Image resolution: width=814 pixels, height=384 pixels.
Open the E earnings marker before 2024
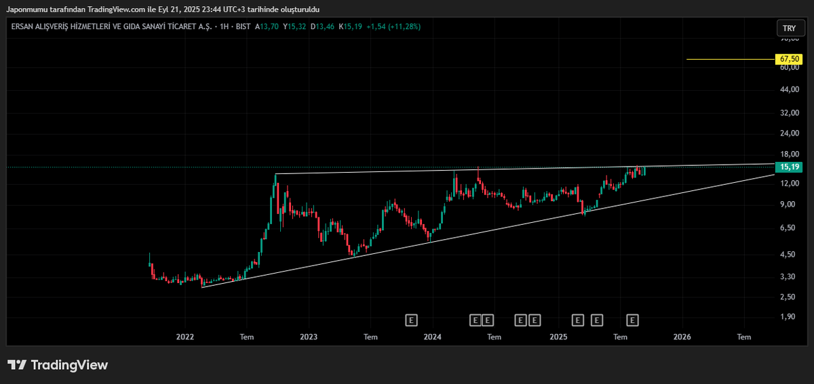point(410,320)
